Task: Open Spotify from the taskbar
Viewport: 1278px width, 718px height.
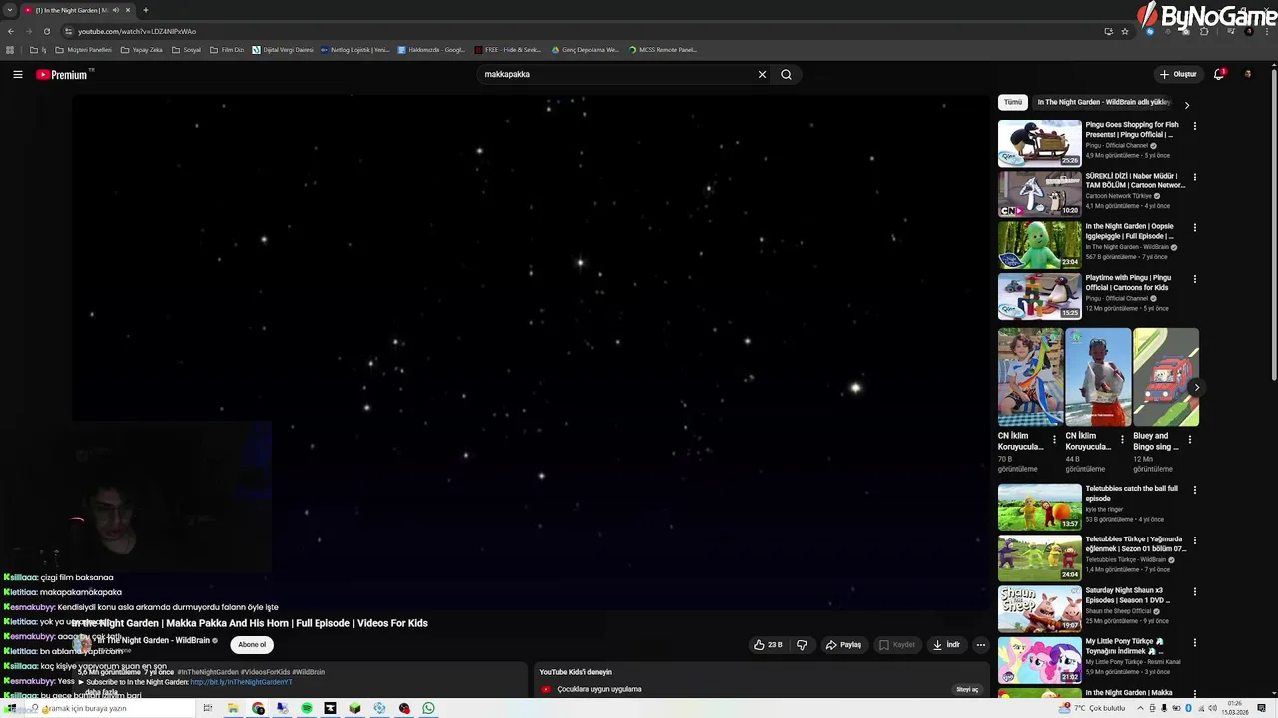Action: pos(307,708)
